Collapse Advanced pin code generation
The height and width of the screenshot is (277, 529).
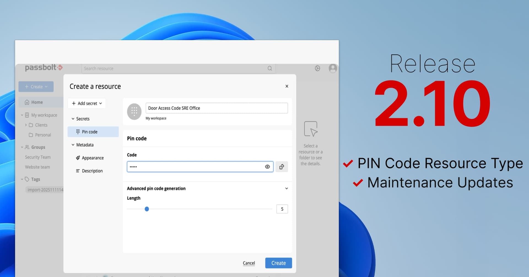coord(287,189)
